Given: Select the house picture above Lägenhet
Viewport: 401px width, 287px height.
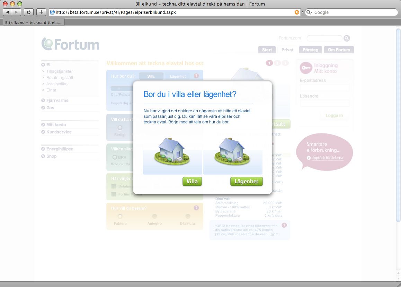Looking at the screenshot, I should (233, 156).
